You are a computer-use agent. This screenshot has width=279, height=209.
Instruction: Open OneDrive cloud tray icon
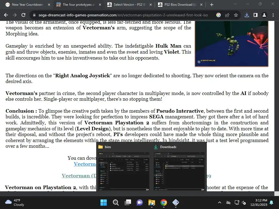tap(228, 202)
